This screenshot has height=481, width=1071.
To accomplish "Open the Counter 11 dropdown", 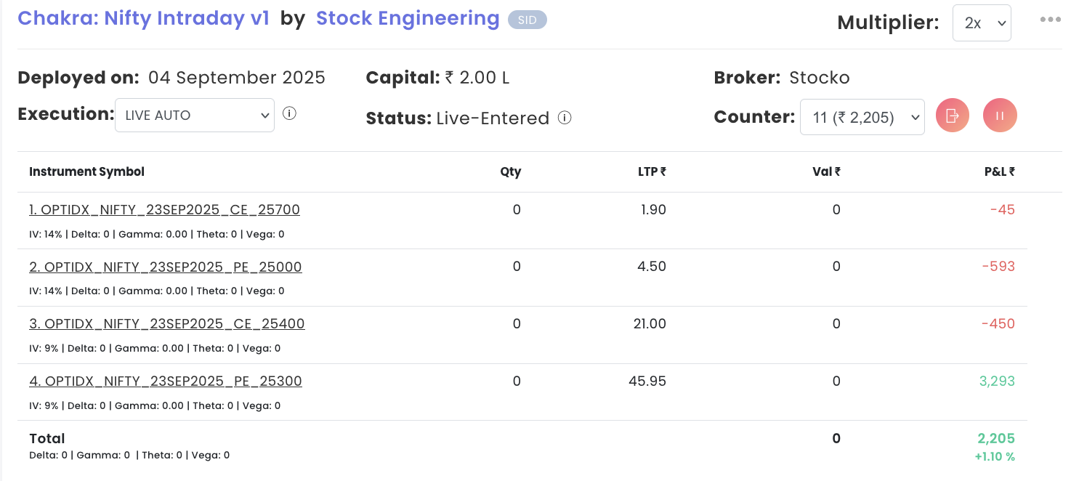I will pos(862,118).
